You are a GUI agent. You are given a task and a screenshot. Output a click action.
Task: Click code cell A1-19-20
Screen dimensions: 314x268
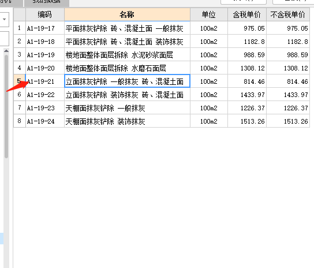click(45, 68)
